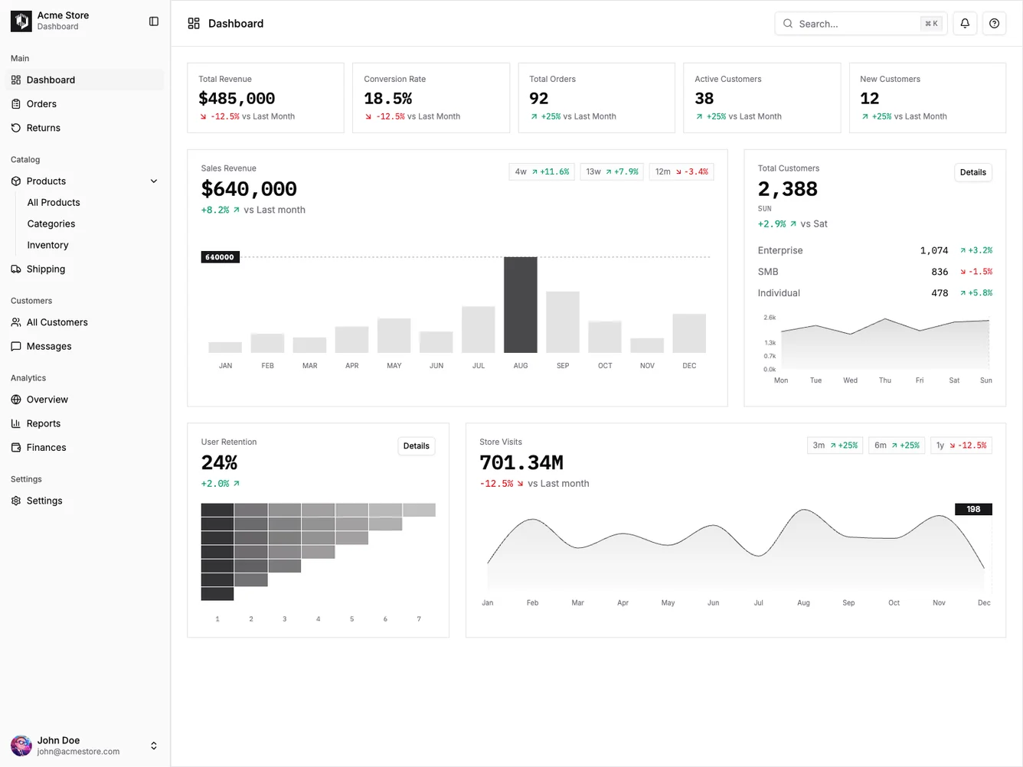The height and width of the screenshot is (767, 1023).
Task: Click the Details button on Total Customers
Action: coord(972,172)
